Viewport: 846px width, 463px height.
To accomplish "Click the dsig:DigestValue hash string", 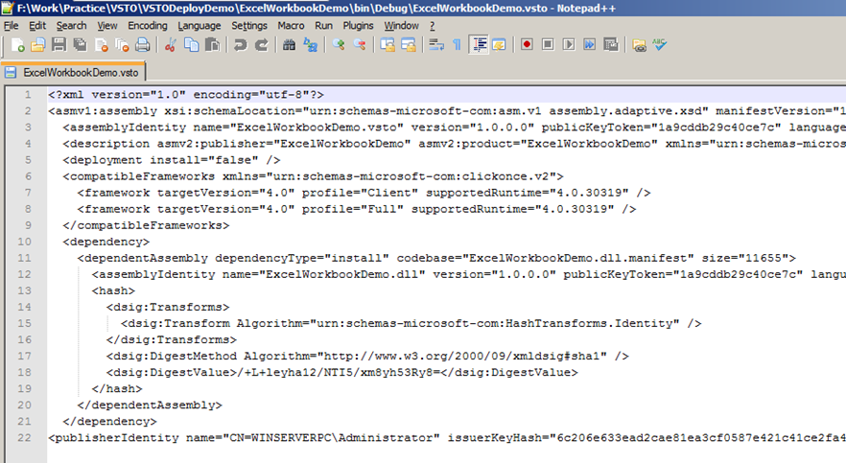I will point(339,373).
